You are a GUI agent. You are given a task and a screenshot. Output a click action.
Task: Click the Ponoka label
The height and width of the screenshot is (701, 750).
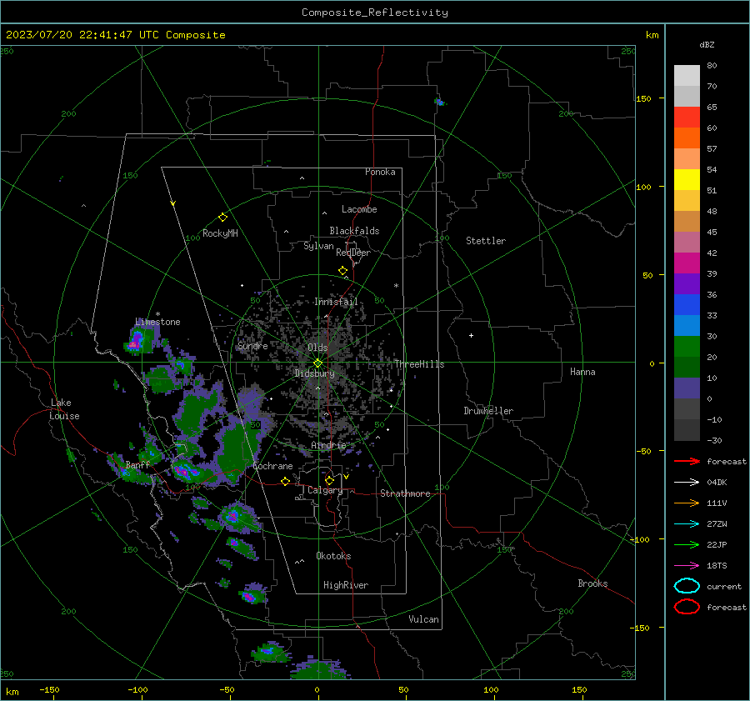[380, 172]
